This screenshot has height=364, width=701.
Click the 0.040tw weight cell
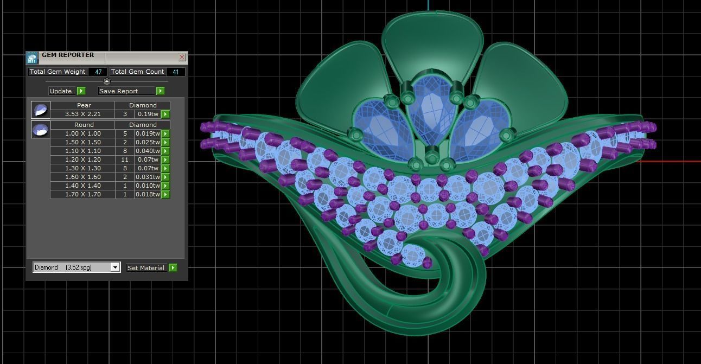[148, 151]
